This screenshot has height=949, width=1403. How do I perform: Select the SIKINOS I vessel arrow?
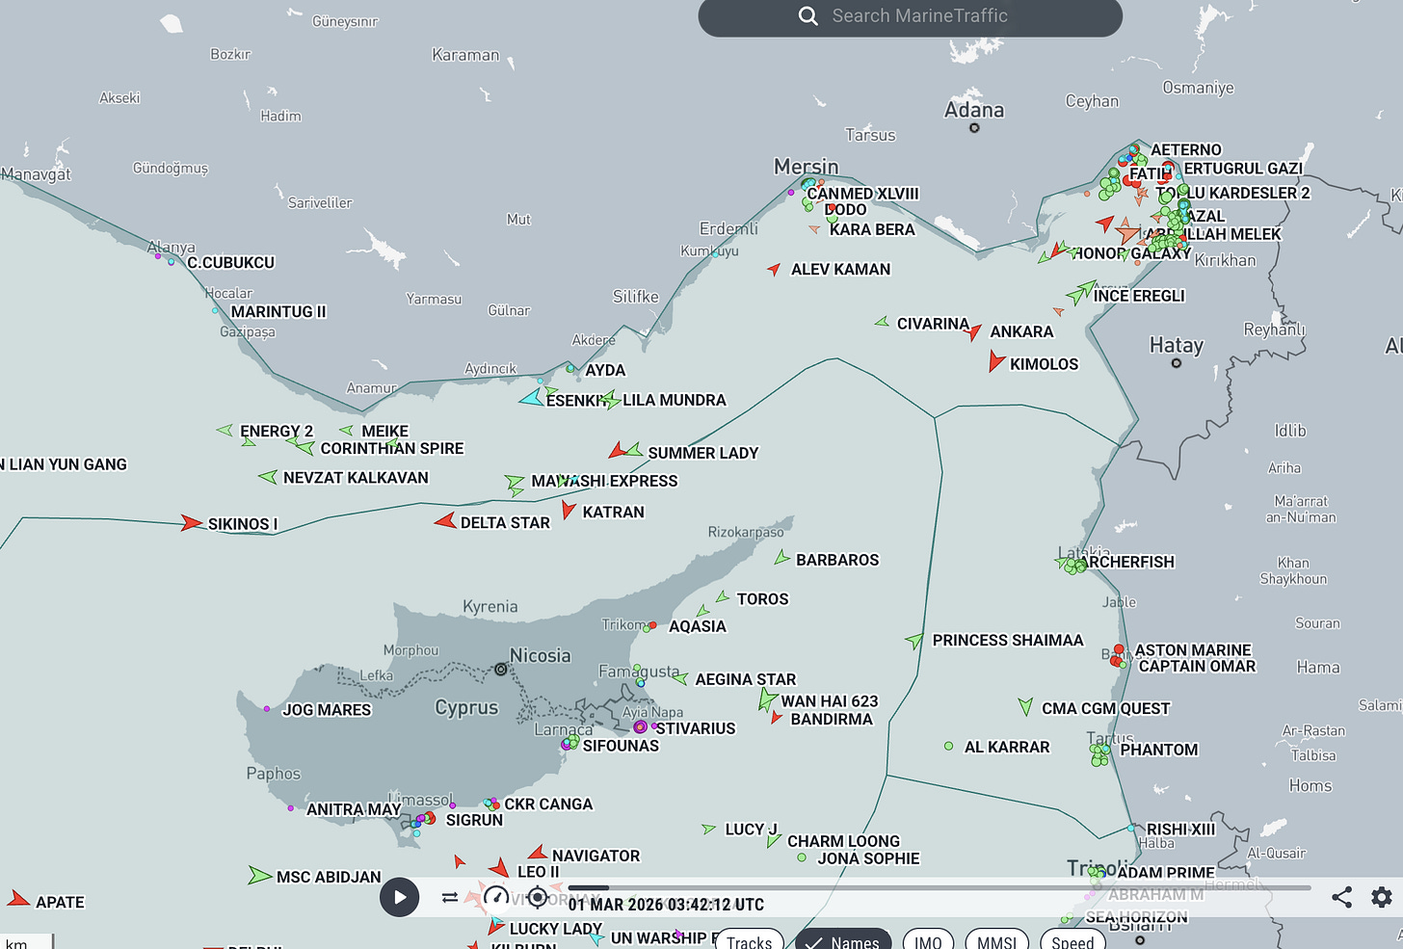coord(192,523)
